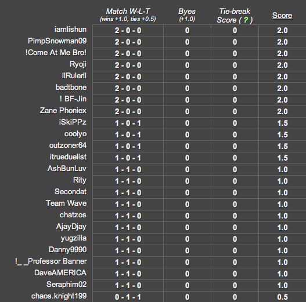Click Rity's score of 1.0

pos(282,181)
